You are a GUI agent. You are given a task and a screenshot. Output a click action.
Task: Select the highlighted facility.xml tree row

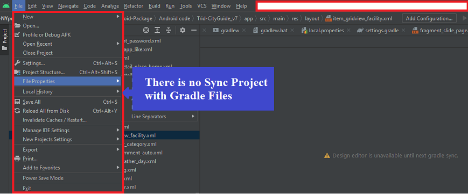161,135
